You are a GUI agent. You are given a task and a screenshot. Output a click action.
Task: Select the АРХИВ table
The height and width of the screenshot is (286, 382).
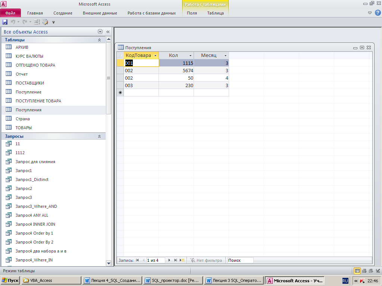pyautogui.click(x=22, y=47)
